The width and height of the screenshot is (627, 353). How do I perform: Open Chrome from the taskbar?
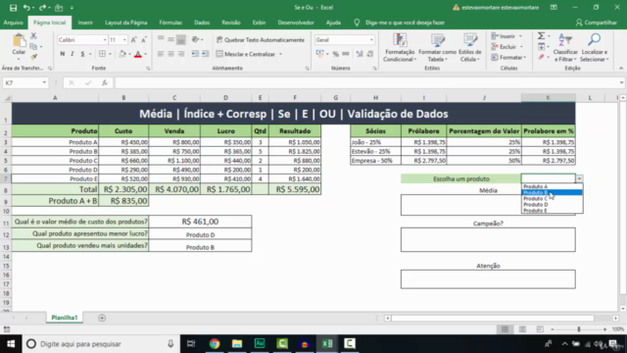(x=215, y=344)
